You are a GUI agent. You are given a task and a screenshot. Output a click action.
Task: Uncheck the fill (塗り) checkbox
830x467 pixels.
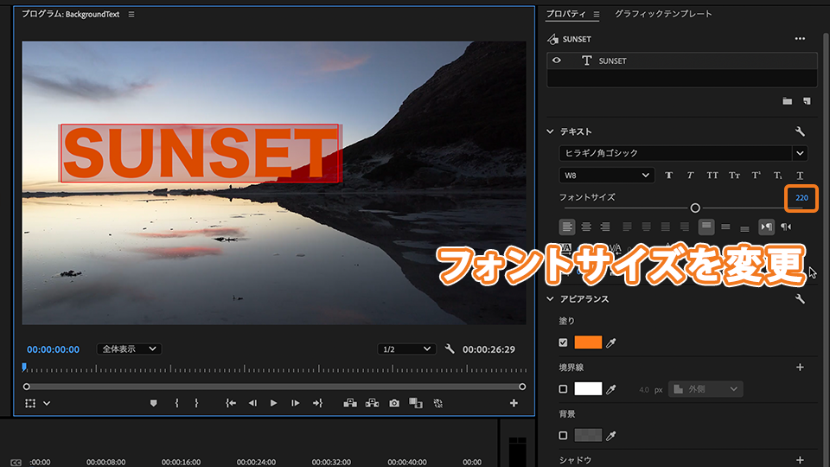tap(564, 342)
